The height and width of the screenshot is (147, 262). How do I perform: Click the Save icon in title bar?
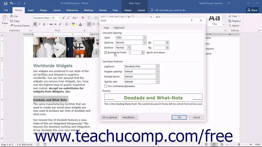[6, 3]
